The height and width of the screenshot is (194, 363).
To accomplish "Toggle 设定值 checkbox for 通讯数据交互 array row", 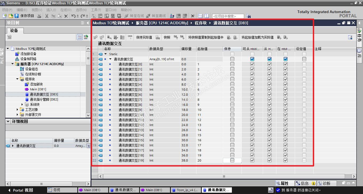I will [x=304, y=59].
